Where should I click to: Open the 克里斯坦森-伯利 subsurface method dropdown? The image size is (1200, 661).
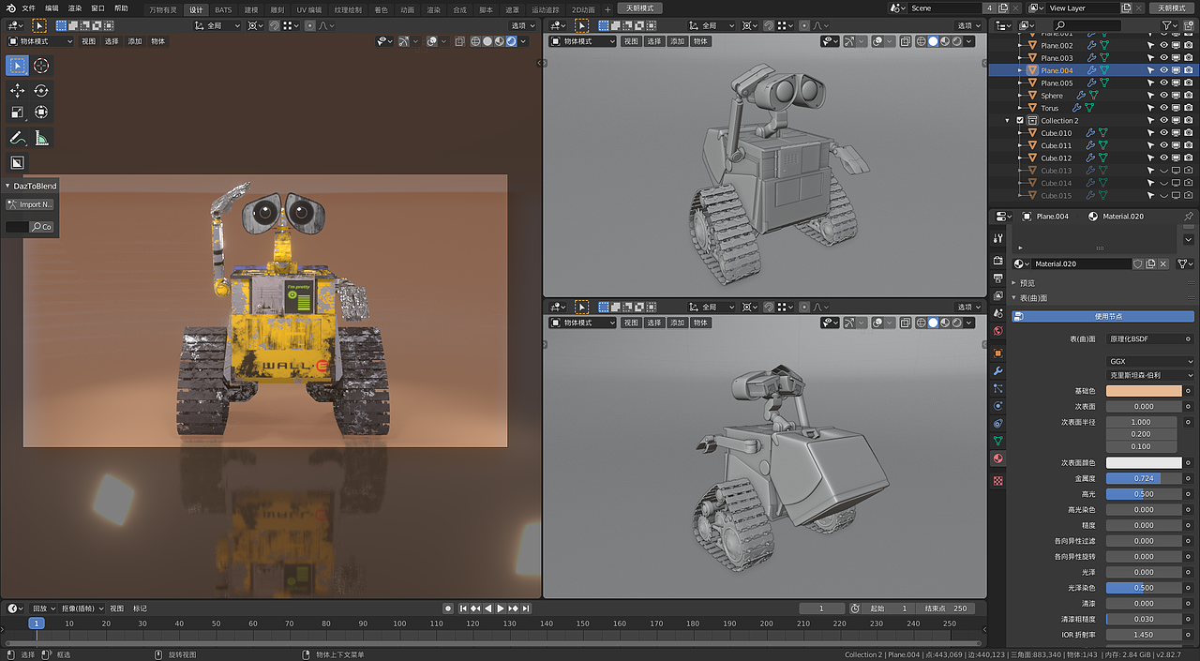(1149, 375)
